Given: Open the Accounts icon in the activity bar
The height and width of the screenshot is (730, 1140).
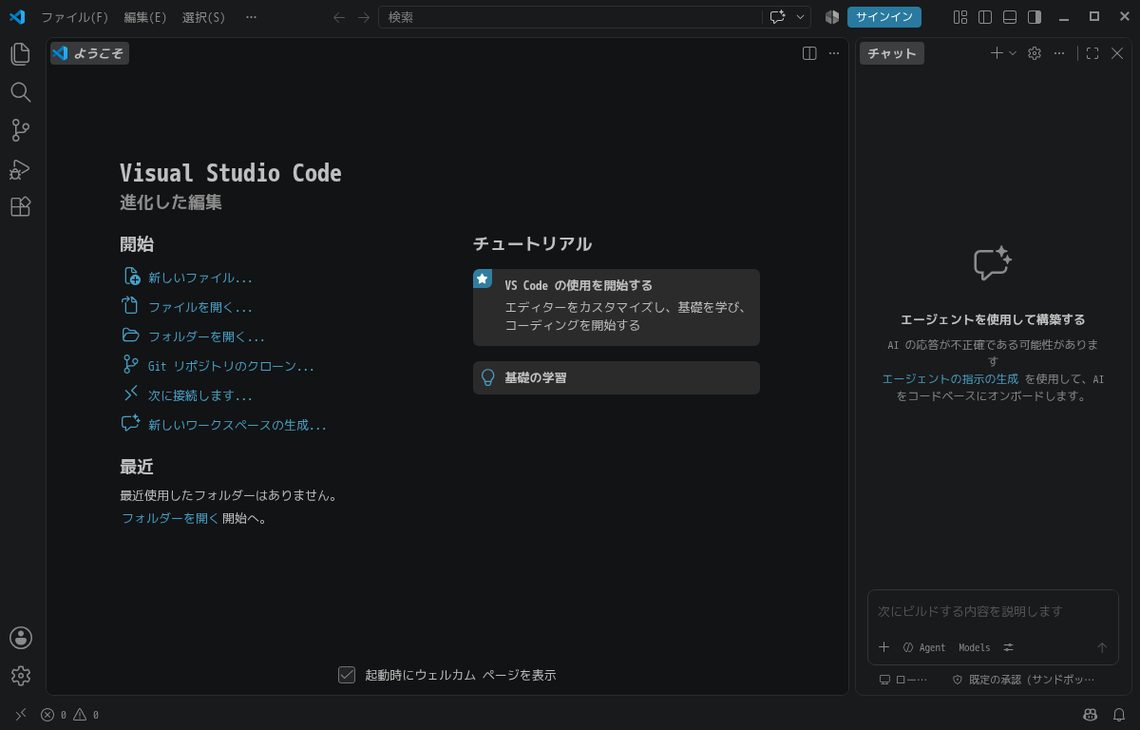Looking at the screenshot, I should point(21,638).
